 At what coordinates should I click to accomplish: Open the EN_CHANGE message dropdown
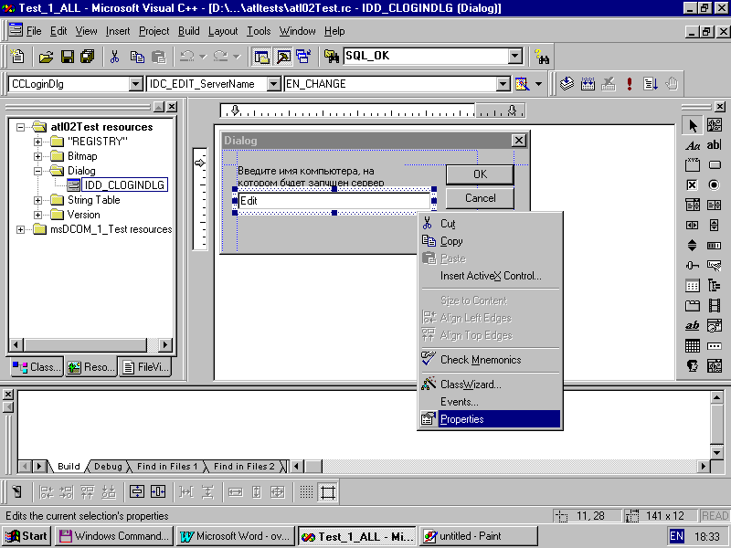[503, 84]
